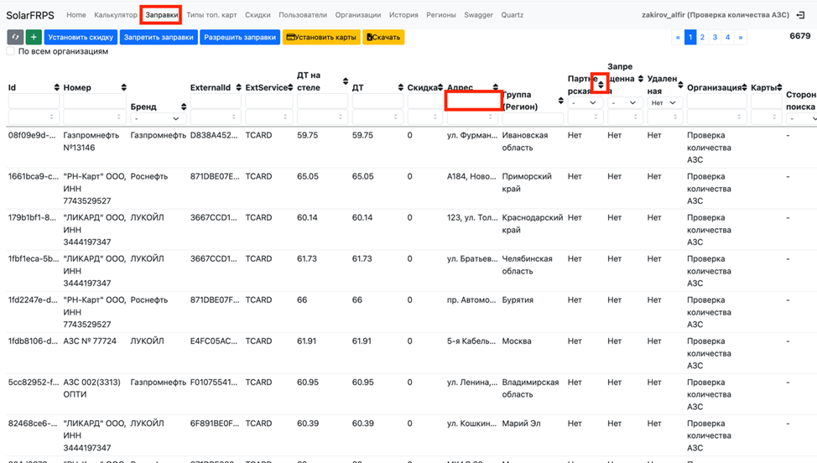Image resolution: width=817 pixels, height=463 pixels.
Task: Sort by Запрещенная column arrows
Action: click(x=640, y=79)
